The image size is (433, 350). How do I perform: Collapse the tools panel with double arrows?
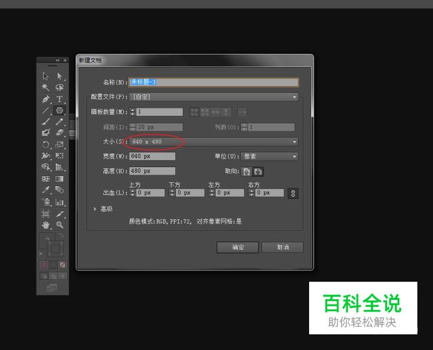coord(58,60)
